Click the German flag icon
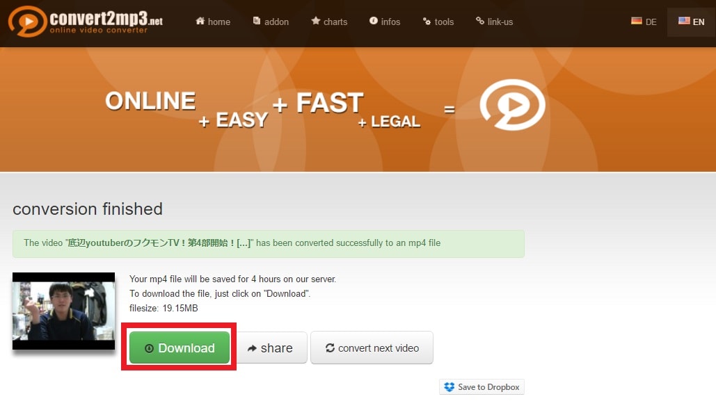This screenshot has width=716, height=408. coord(637,21)
